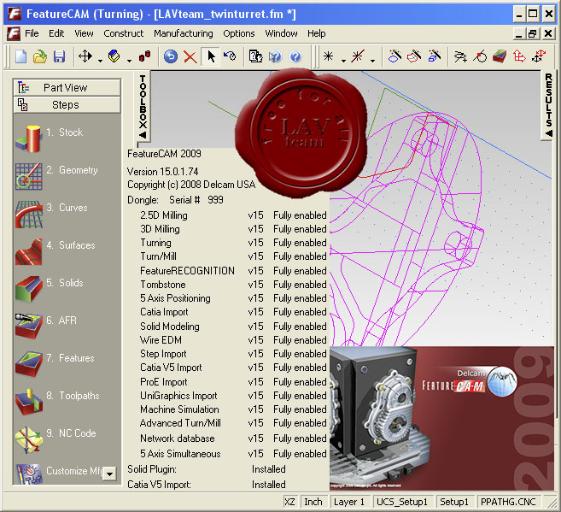Click the Customize Mfg step

click(59, 474)
